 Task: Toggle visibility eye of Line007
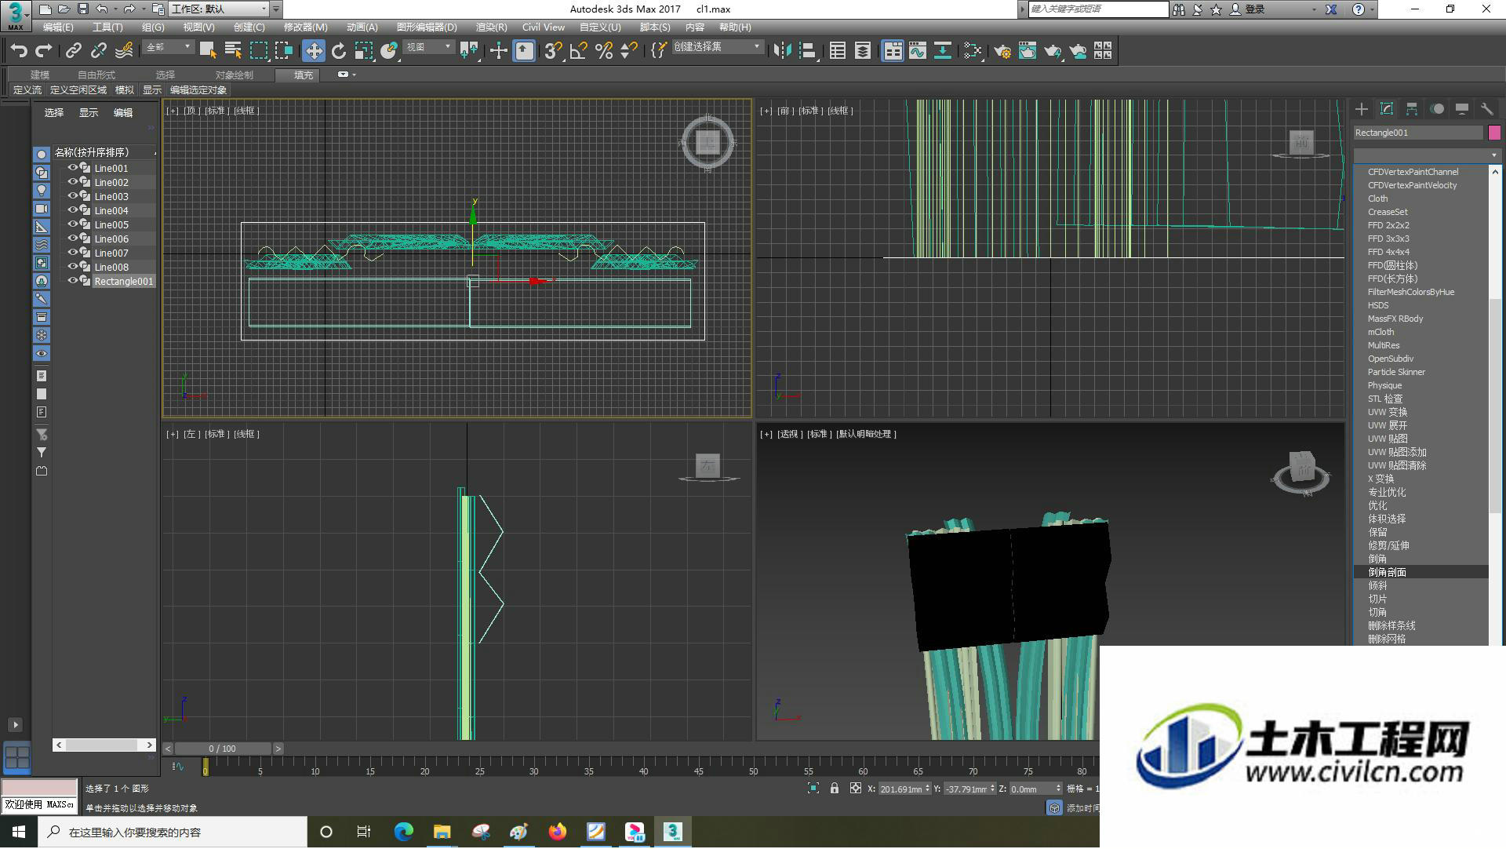(73, 253)
